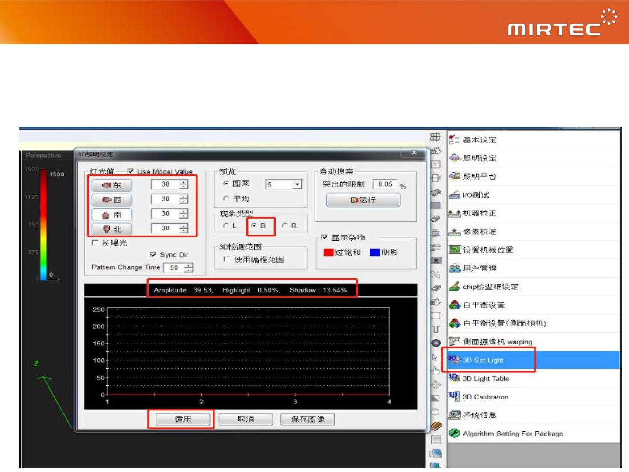The height and width of the screenshot is (472, 629).
Task: Open 3D Light Table from the sidebar
Action: [x=485, y=378]
